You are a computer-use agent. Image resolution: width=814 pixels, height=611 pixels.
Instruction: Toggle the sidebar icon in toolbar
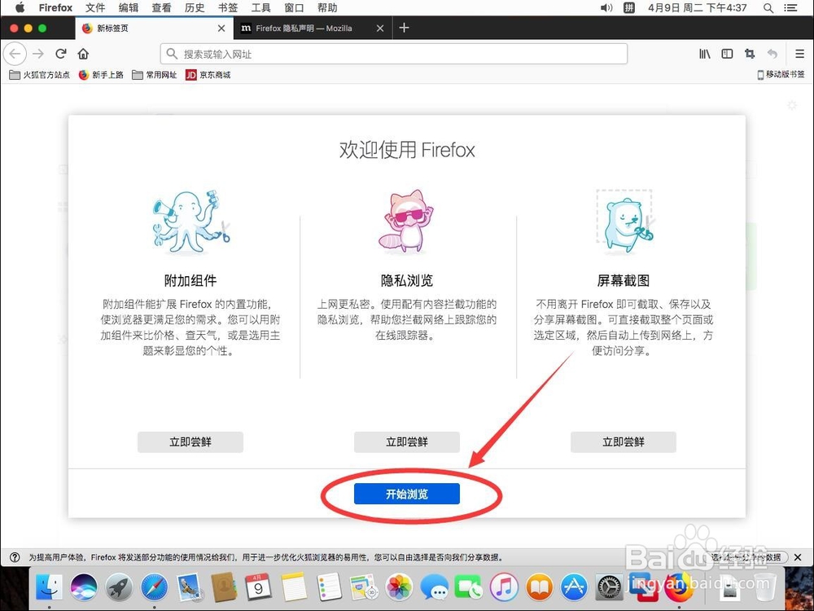click(727, 54)
